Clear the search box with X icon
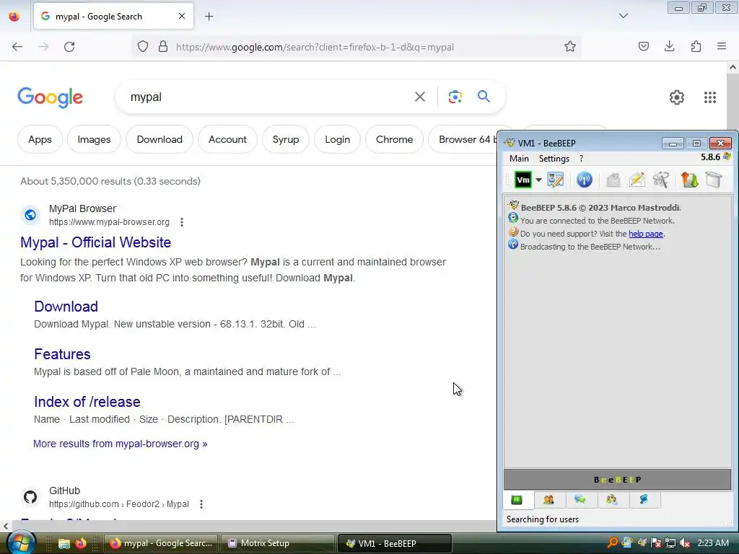This screenshot has height=554, width=739. pos(419,97)
